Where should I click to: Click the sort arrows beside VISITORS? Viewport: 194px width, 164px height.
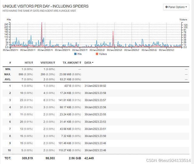pos(54,63)
